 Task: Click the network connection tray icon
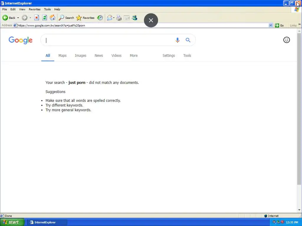coord(278,222)
